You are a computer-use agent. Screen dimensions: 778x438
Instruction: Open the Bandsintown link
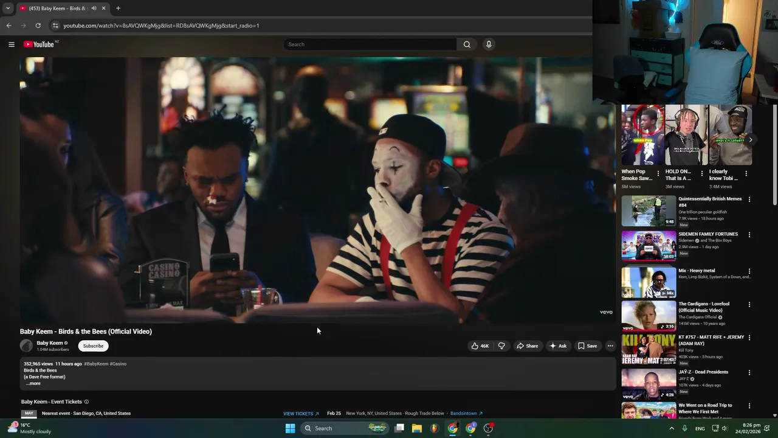[466, 414]
